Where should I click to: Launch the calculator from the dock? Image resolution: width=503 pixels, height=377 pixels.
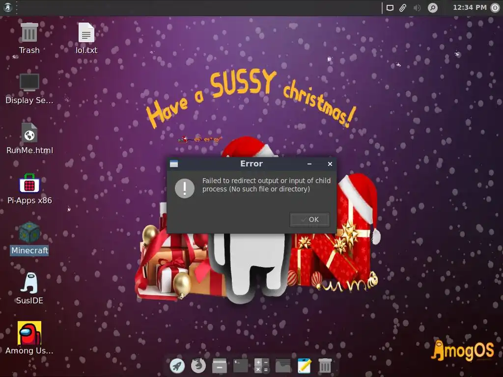coord(262,366)
